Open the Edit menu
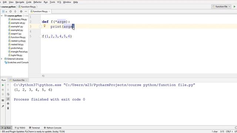The width and height of the screenshot is (237, 133). tap(5, 2)
